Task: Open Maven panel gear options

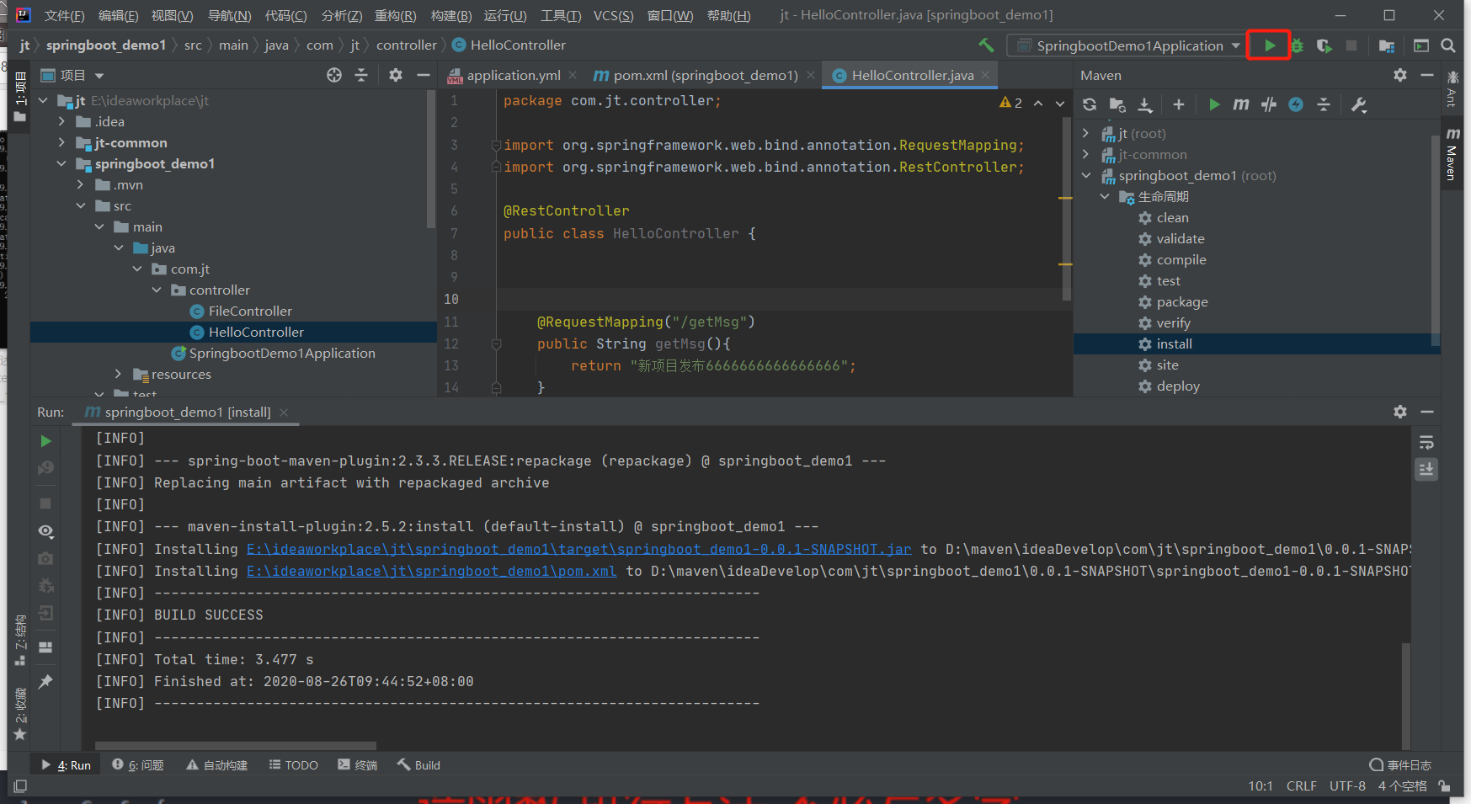Action: coord(1400,75)
